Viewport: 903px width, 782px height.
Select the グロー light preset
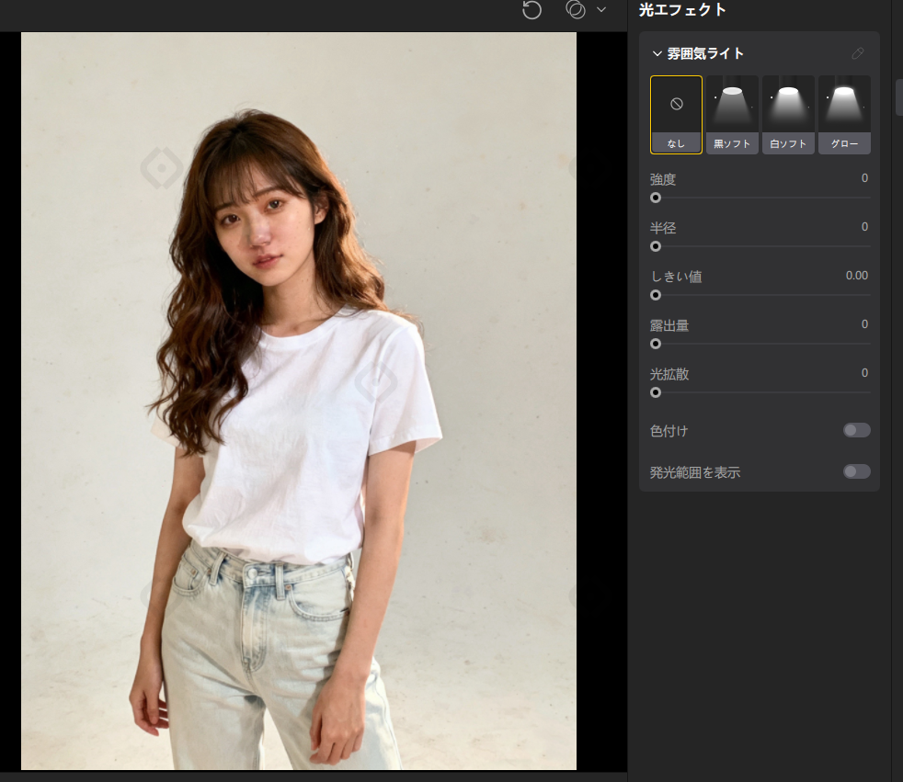coord(844,115)
